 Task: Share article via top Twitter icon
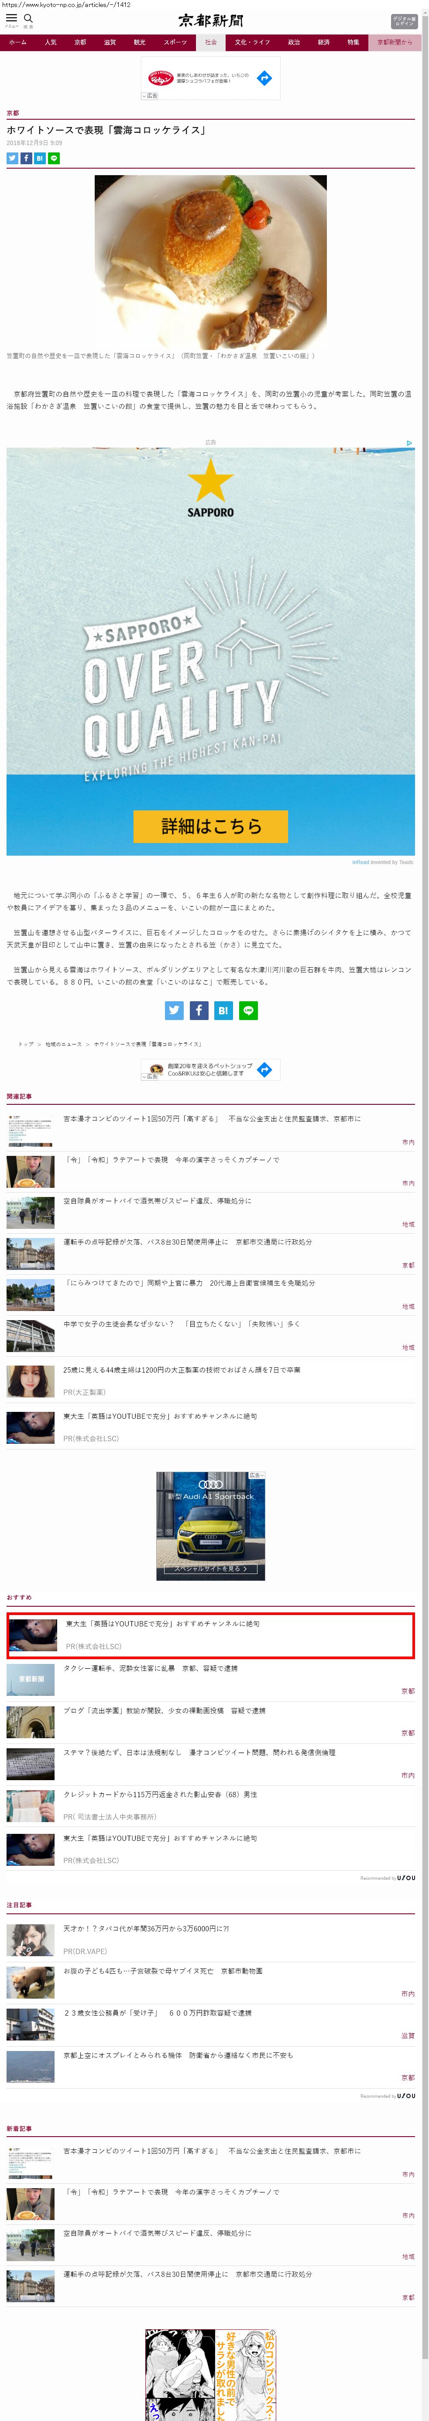pyautogui.click(x=12, y=158)
